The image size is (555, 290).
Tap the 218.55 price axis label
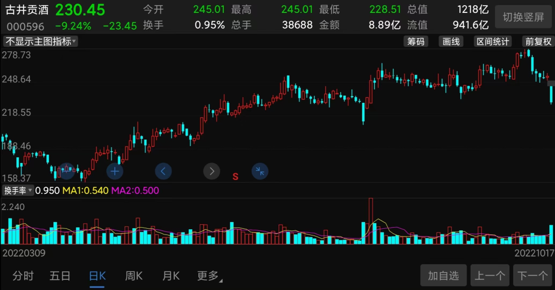[x=16, y=113]
